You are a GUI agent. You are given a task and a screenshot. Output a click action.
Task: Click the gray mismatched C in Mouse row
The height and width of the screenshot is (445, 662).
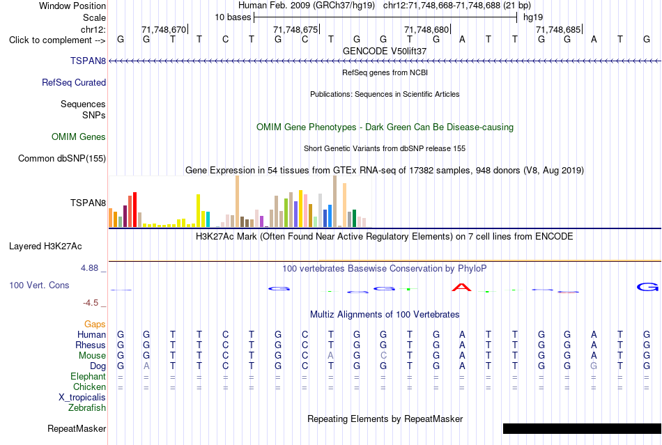click(383, 356)
